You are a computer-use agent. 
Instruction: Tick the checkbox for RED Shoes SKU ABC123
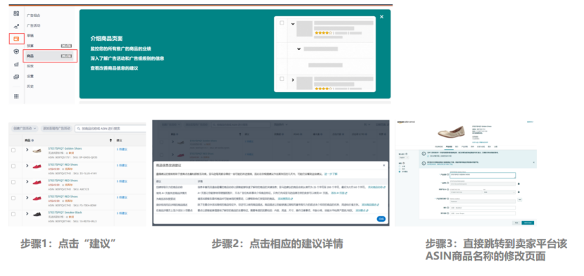13,183
